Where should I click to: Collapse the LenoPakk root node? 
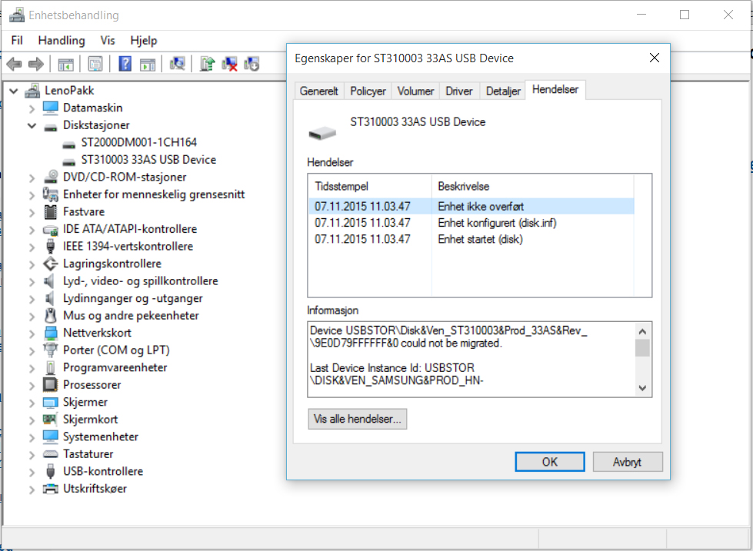(14, 91)
